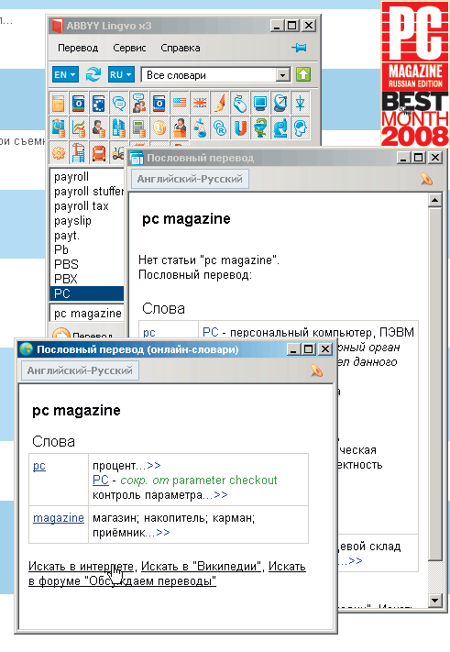
Task: Select the magnet physics dictionary icon
Action: [240, 128]
